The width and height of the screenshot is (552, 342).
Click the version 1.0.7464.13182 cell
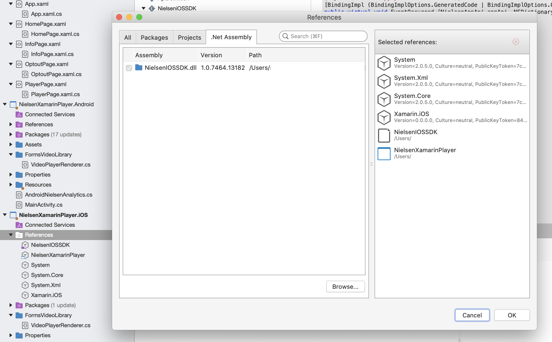tap(223, 68)
